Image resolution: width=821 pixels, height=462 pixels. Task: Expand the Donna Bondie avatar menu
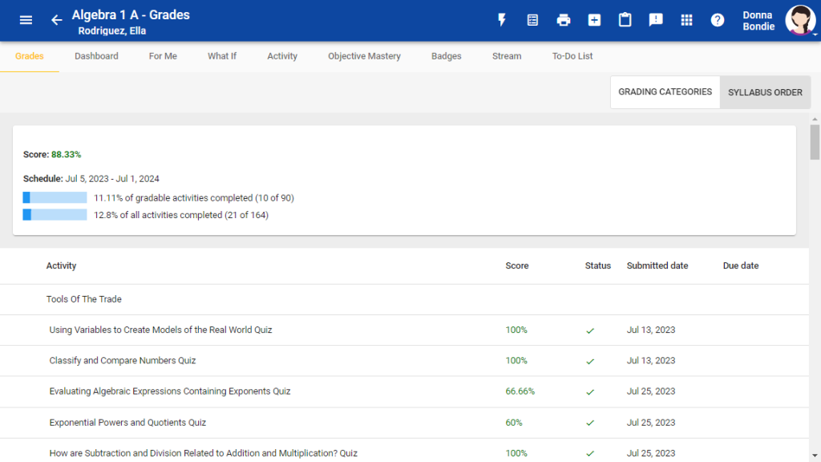click(800, 21)
